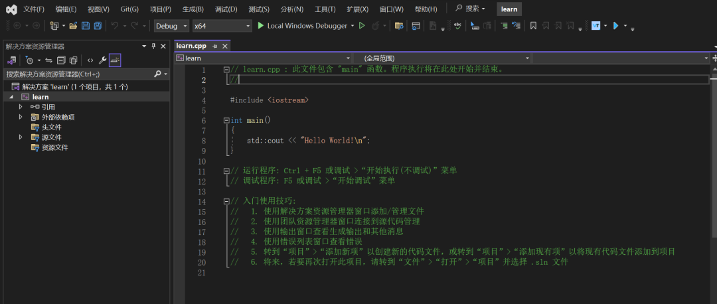The height and width of the screenshot is (304, 717).
Task: Click the solid blue play icon
Action: [x=616, y=26]
